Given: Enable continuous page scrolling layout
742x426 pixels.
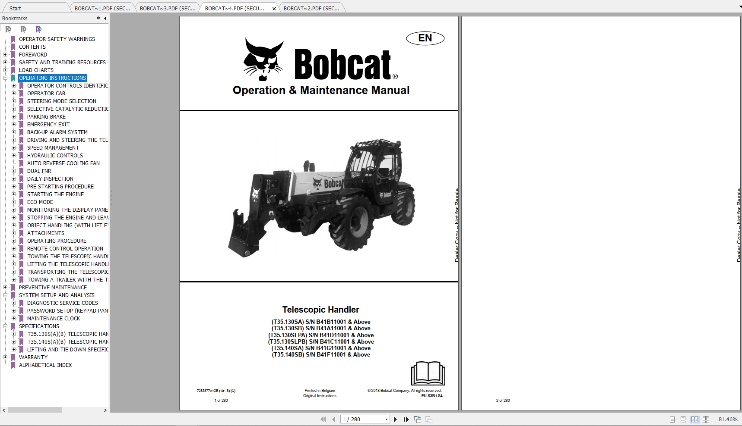Looking at the screenshot, I should [x=683, y=419].
